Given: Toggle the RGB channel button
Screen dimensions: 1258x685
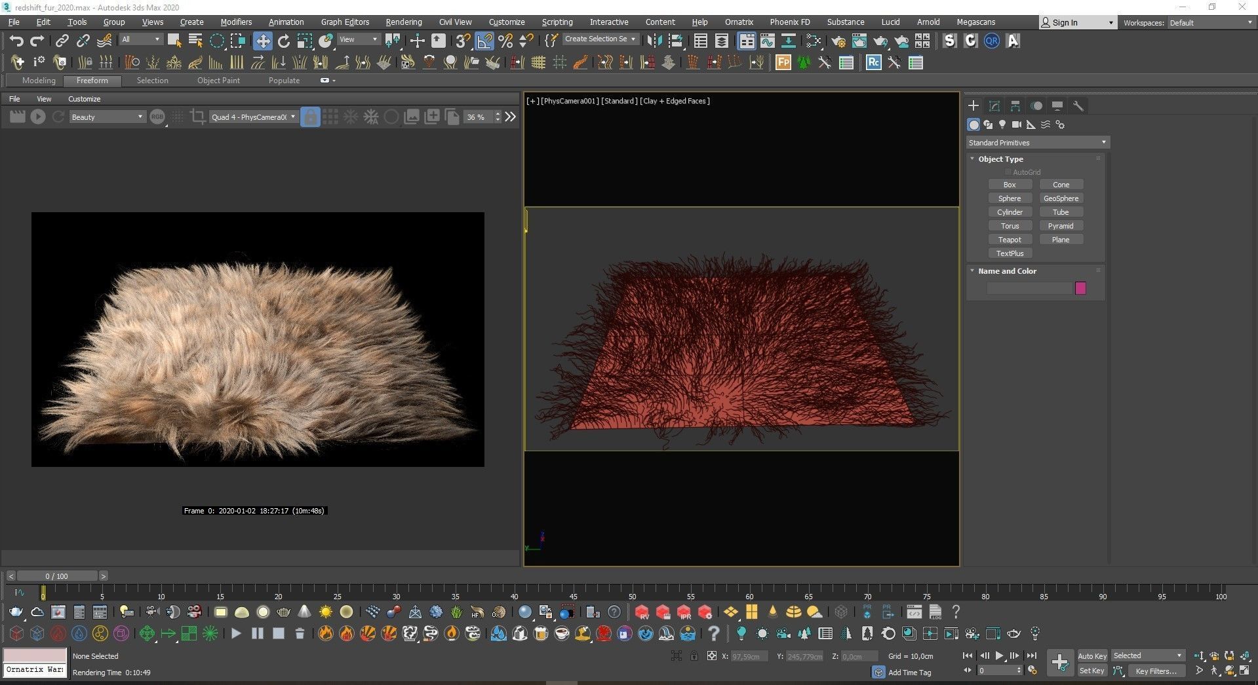Looking at the screenshot, I should pos(157,117).
